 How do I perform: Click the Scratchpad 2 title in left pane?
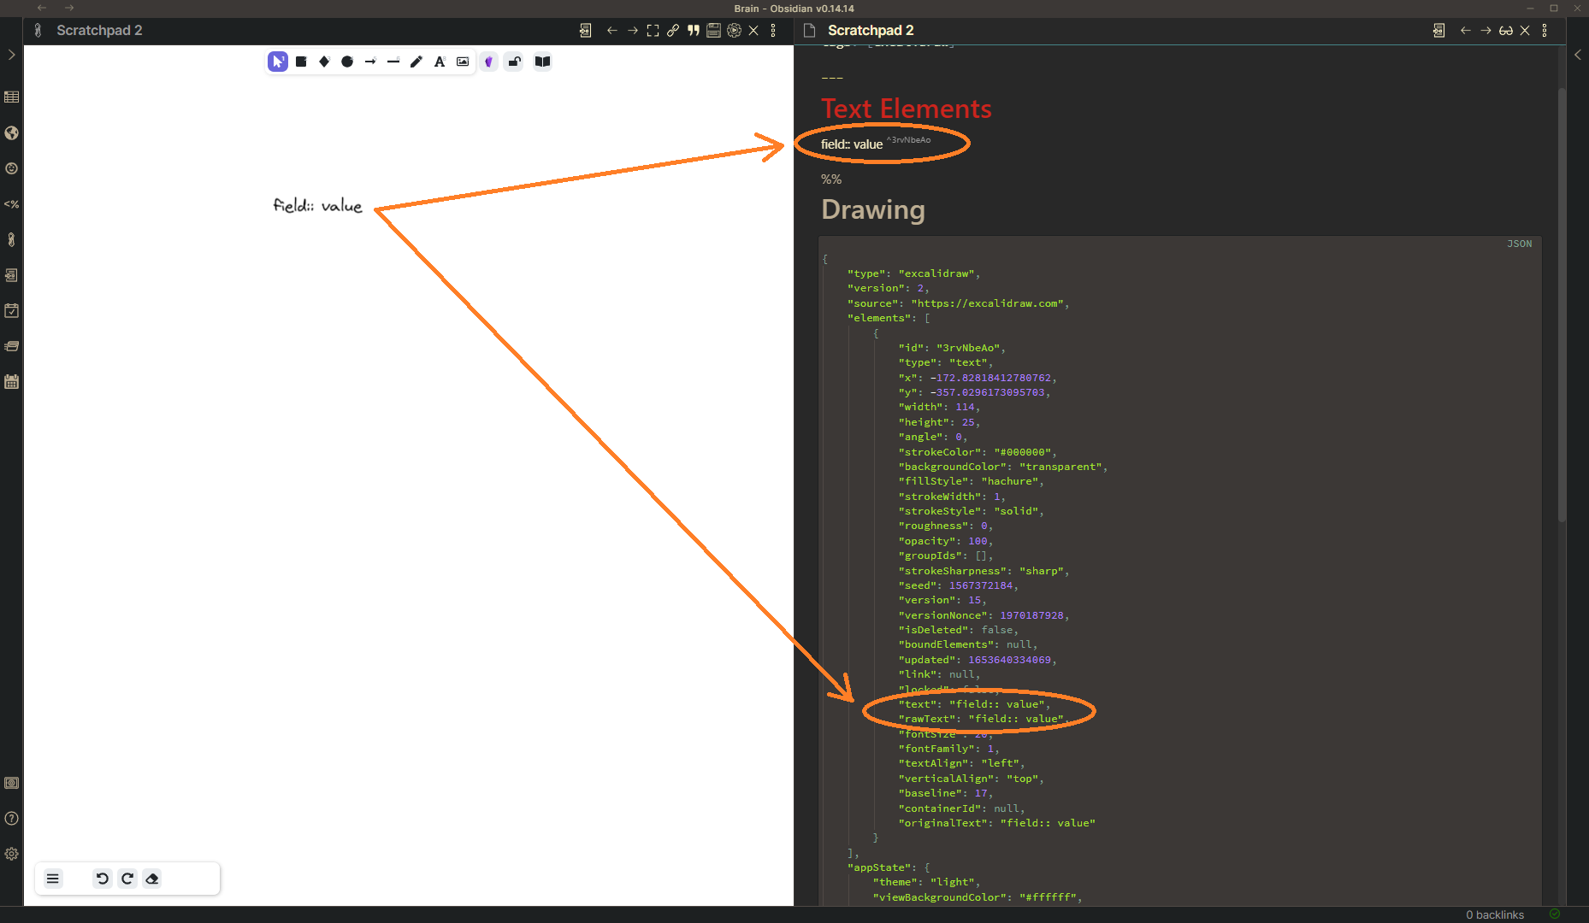[x=99, y=30]
